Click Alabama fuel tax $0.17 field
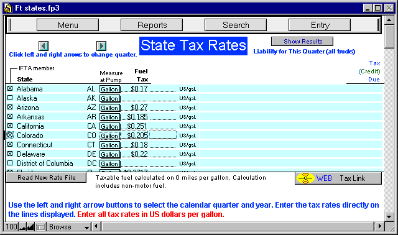 coord(134,89)
